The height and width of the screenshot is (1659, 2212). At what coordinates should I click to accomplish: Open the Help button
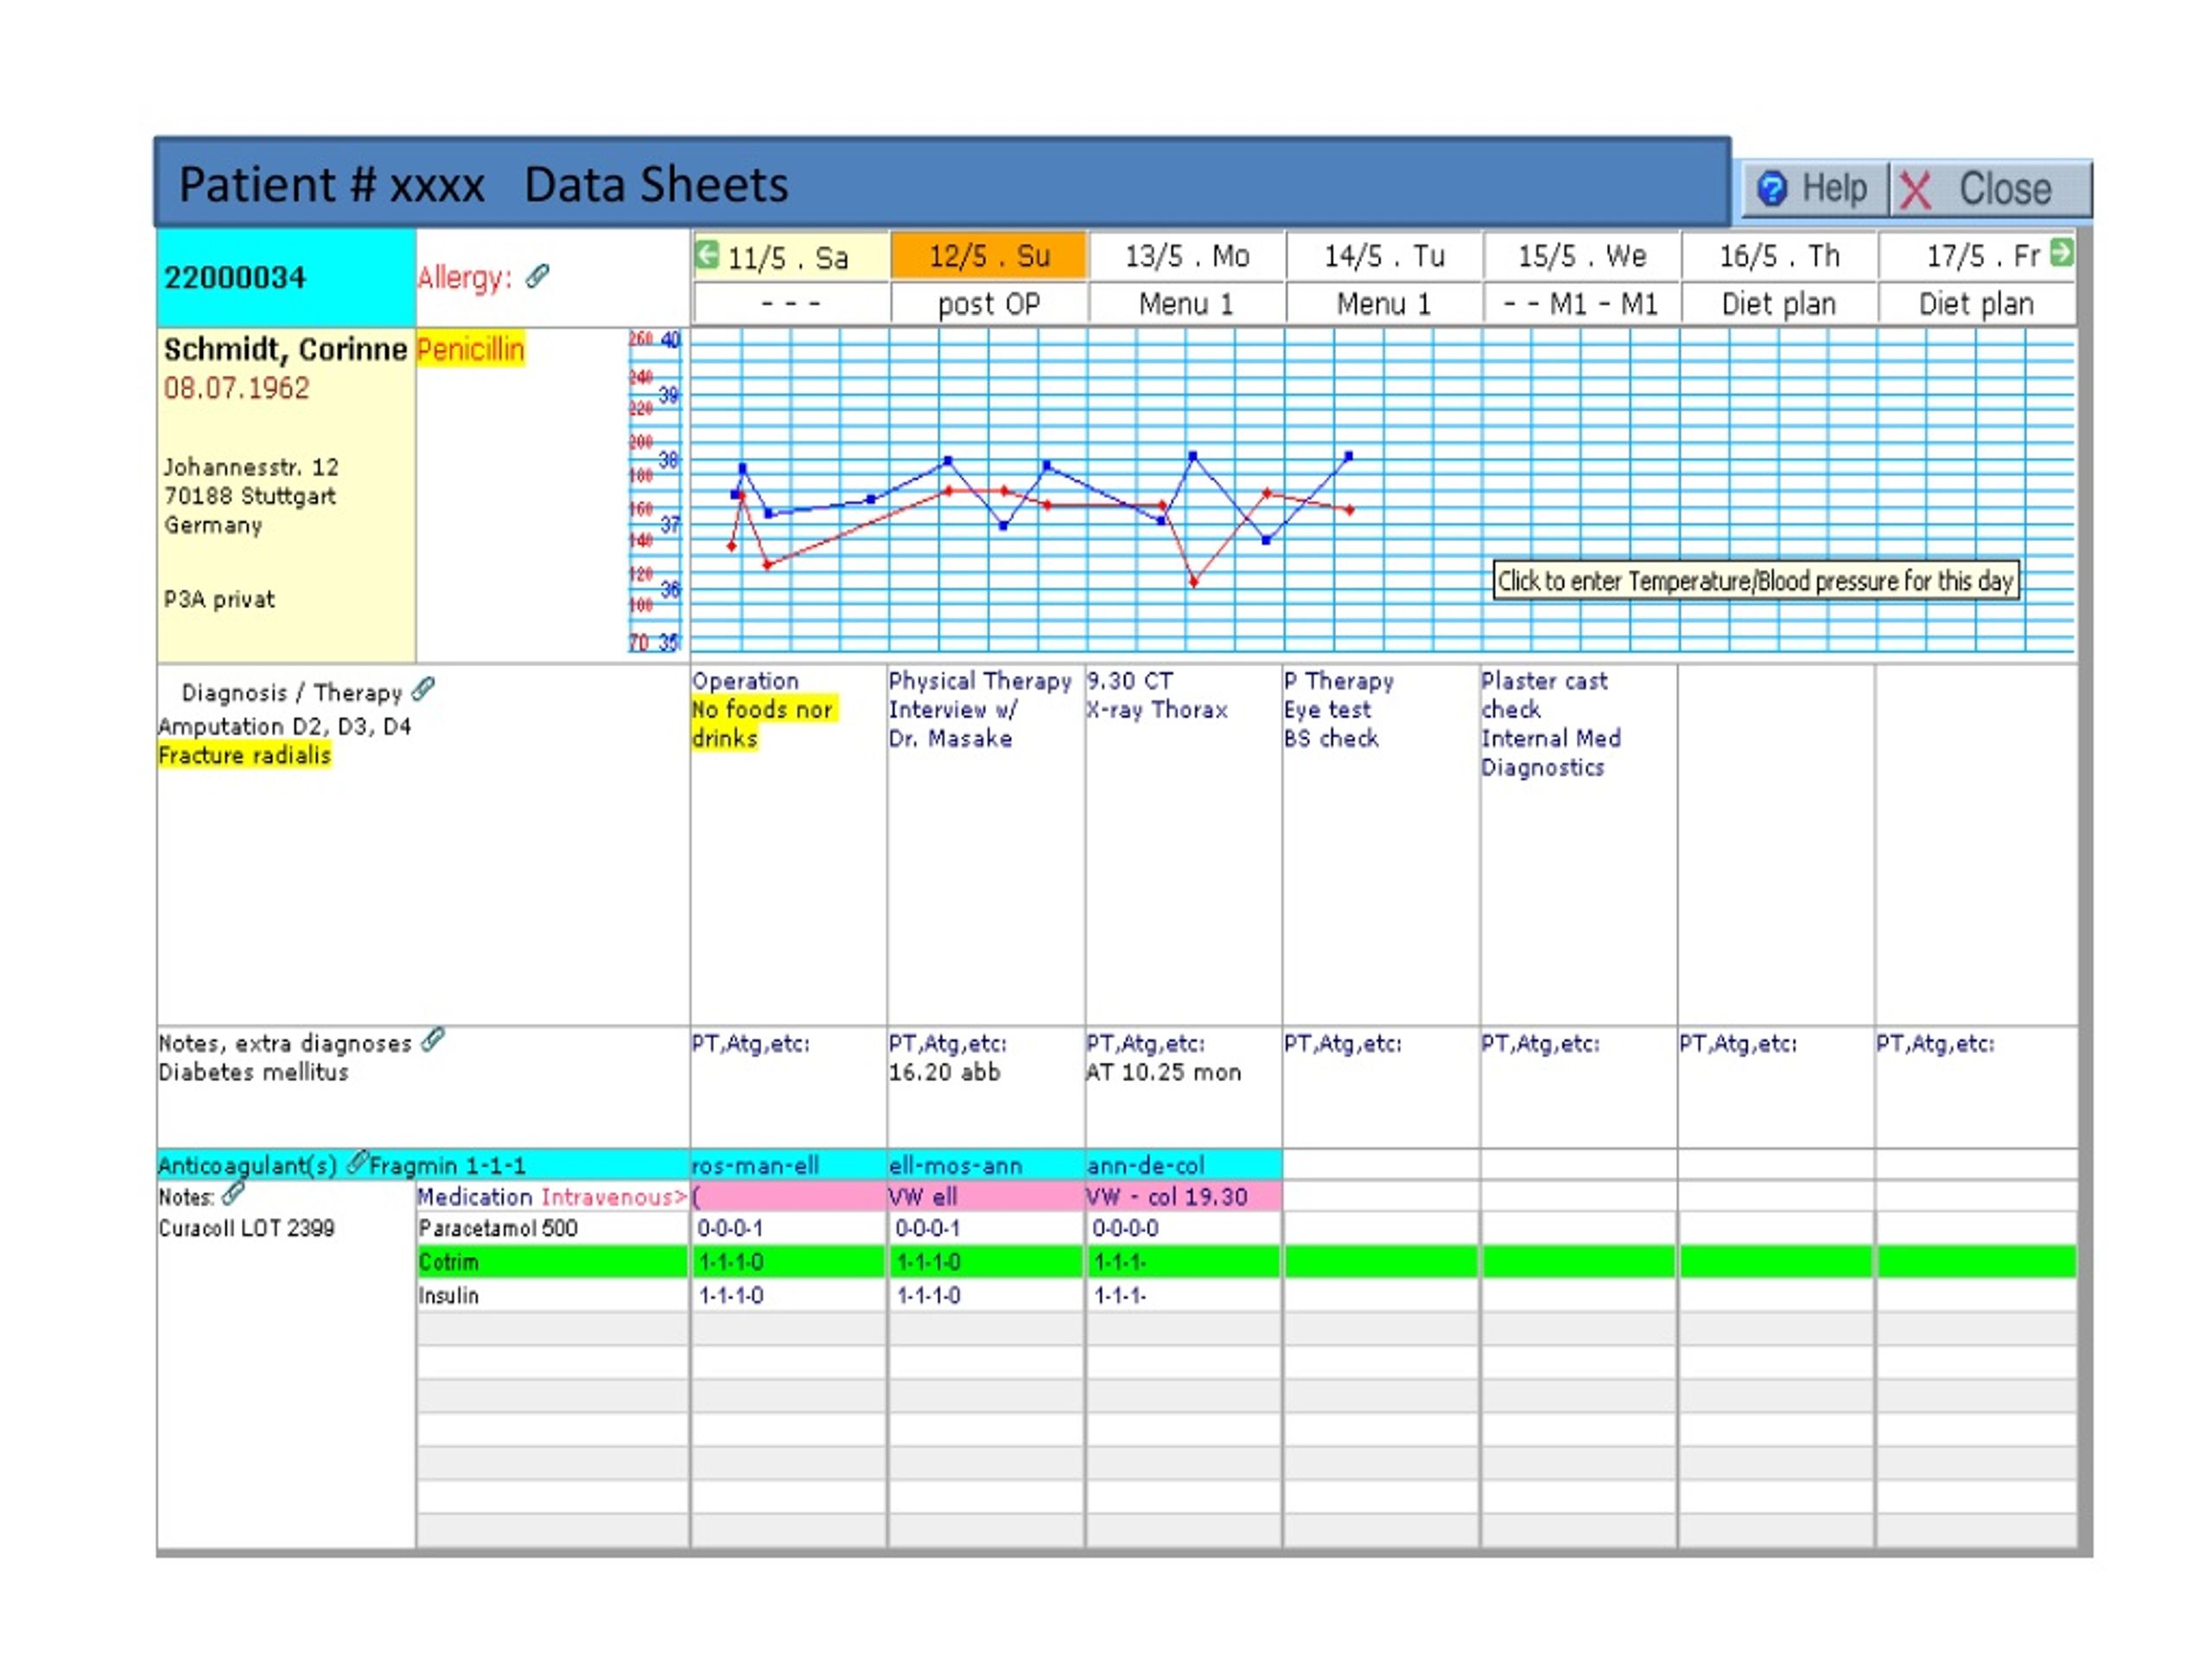coord(1814,189)
